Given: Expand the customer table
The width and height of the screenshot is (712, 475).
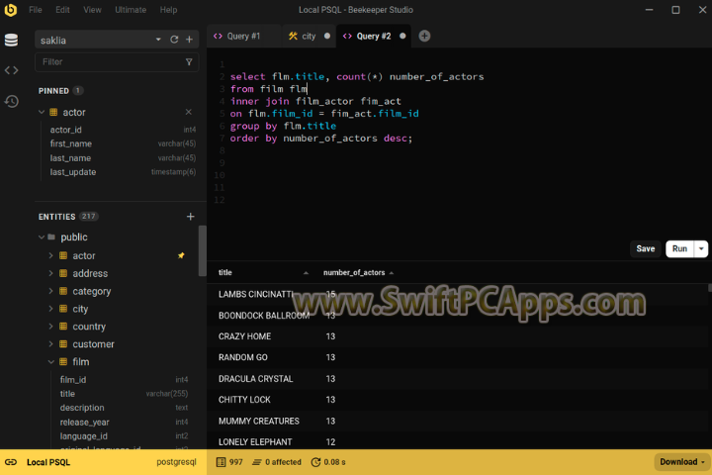Looking at the screenshot, I should click(x=50, y=344).
